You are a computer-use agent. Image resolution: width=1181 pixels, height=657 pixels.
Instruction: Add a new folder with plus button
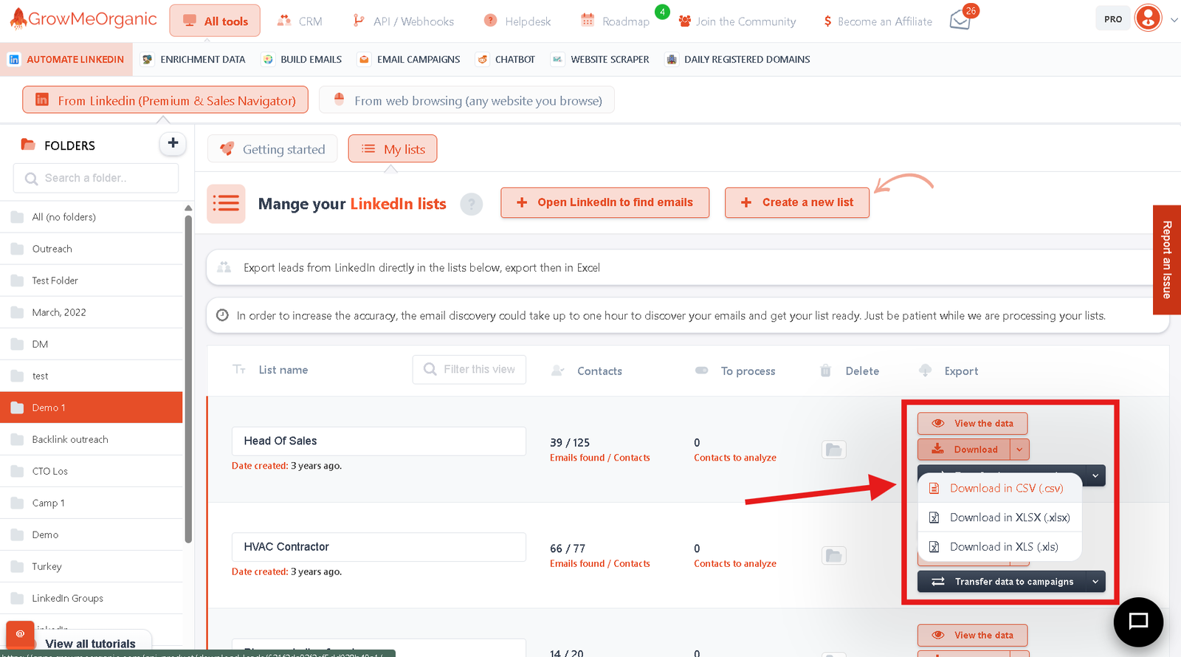click(x=173, y=143)
